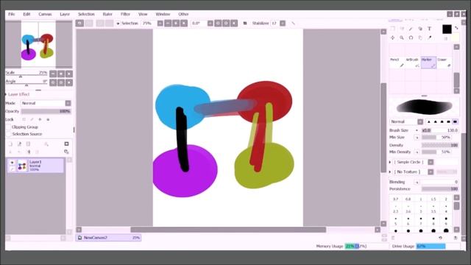The height and width of the screenshot is (265, 471).
Task: Open the Ruler menu
Action: pos(107,14)
